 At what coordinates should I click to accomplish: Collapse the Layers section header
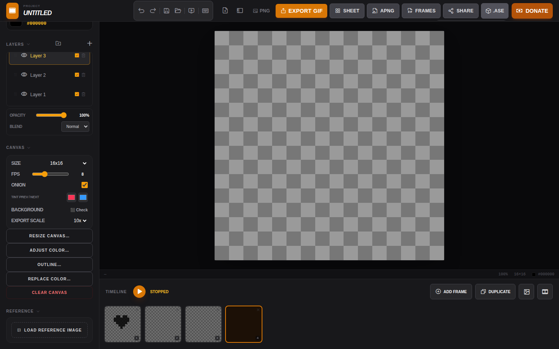coord(18,44)
